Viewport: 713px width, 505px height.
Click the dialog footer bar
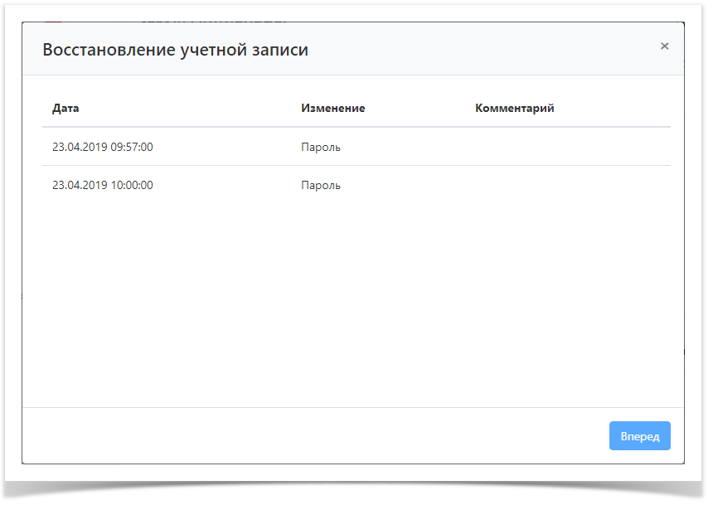[x=332, y=435]
